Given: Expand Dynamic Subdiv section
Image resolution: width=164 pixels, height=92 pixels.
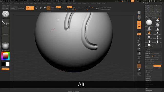Looking at the screenshot, I should click(x=149, y=70).
